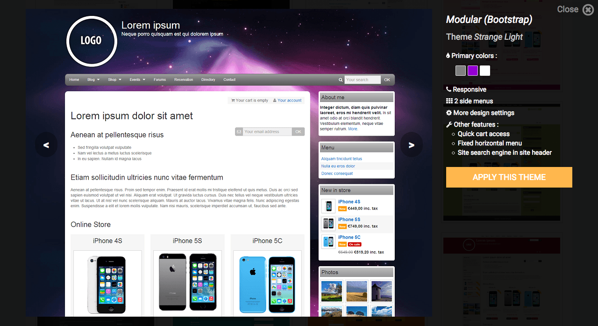Open the Forums menu item
The width and height of the screenshot is (598, 326).
tap(160, 80)
